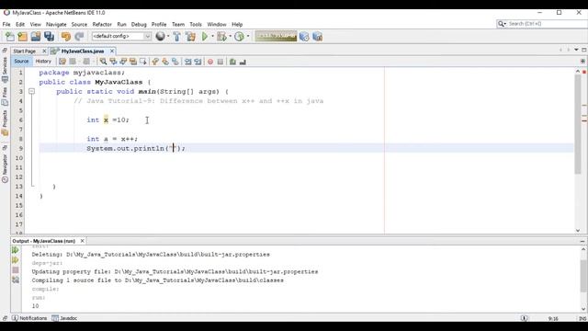Click the New Project toolbar icon
This screenshot has width=588, height=331.
22,37
